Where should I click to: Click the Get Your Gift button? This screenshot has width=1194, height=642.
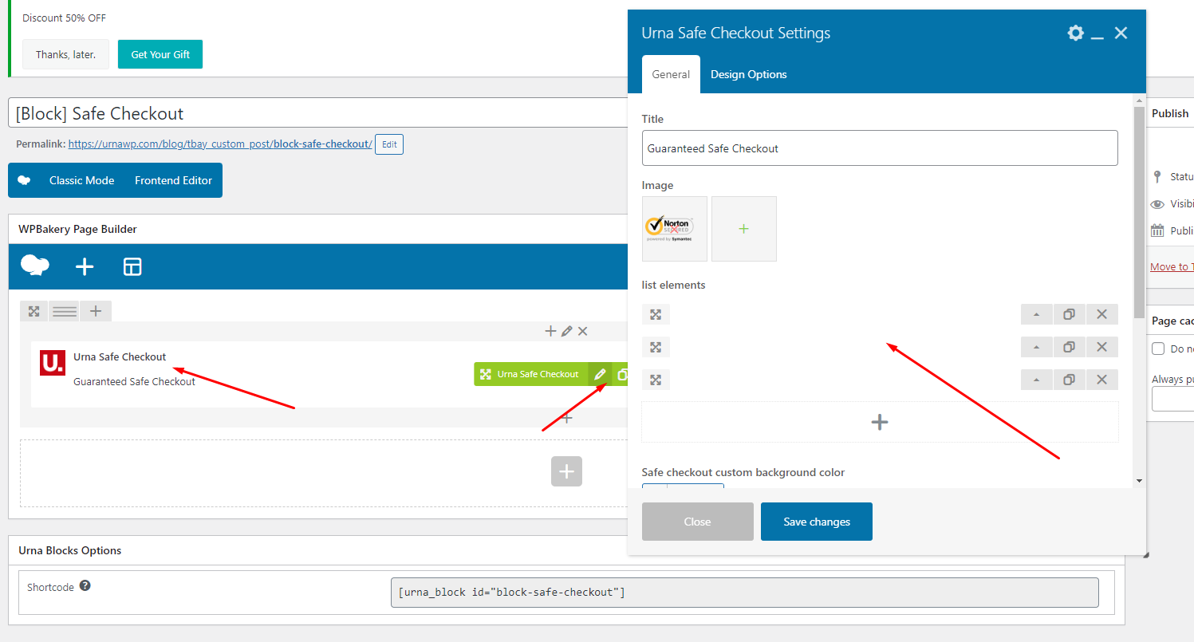[160, 54]
